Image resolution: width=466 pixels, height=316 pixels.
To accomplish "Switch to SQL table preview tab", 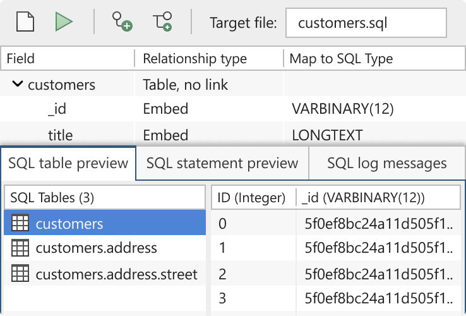I will point(68,163).
